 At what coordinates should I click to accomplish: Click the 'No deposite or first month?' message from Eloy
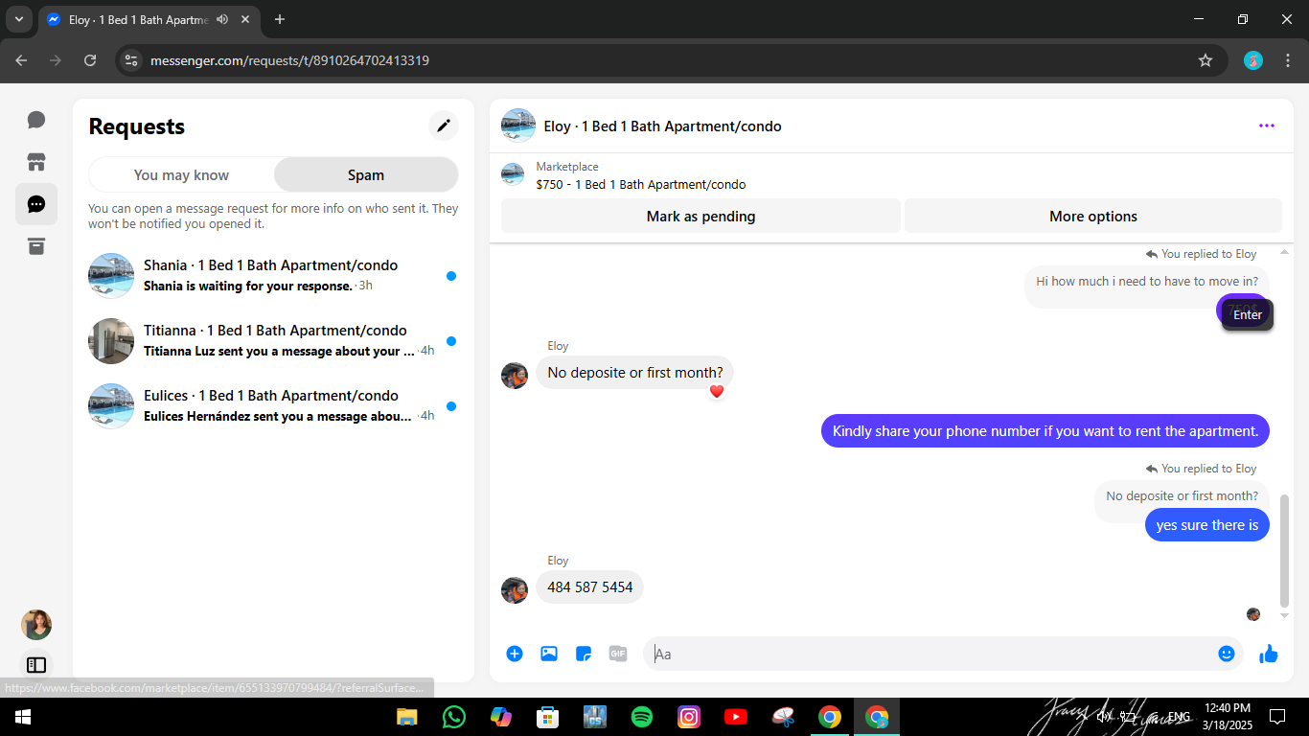coord(635,372)
